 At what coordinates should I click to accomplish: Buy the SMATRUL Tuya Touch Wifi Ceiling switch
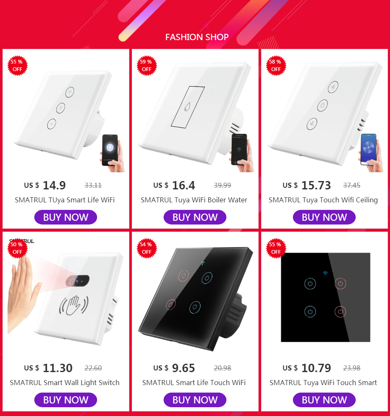(x=324, y=217)
